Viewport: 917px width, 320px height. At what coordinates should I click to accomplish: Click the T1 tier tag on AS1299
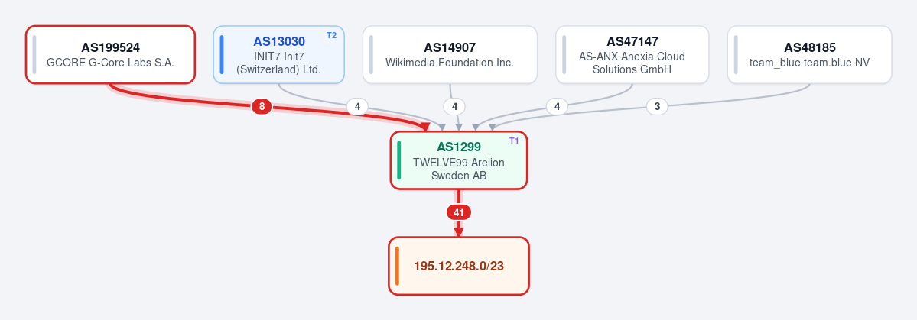click(514, 141)
